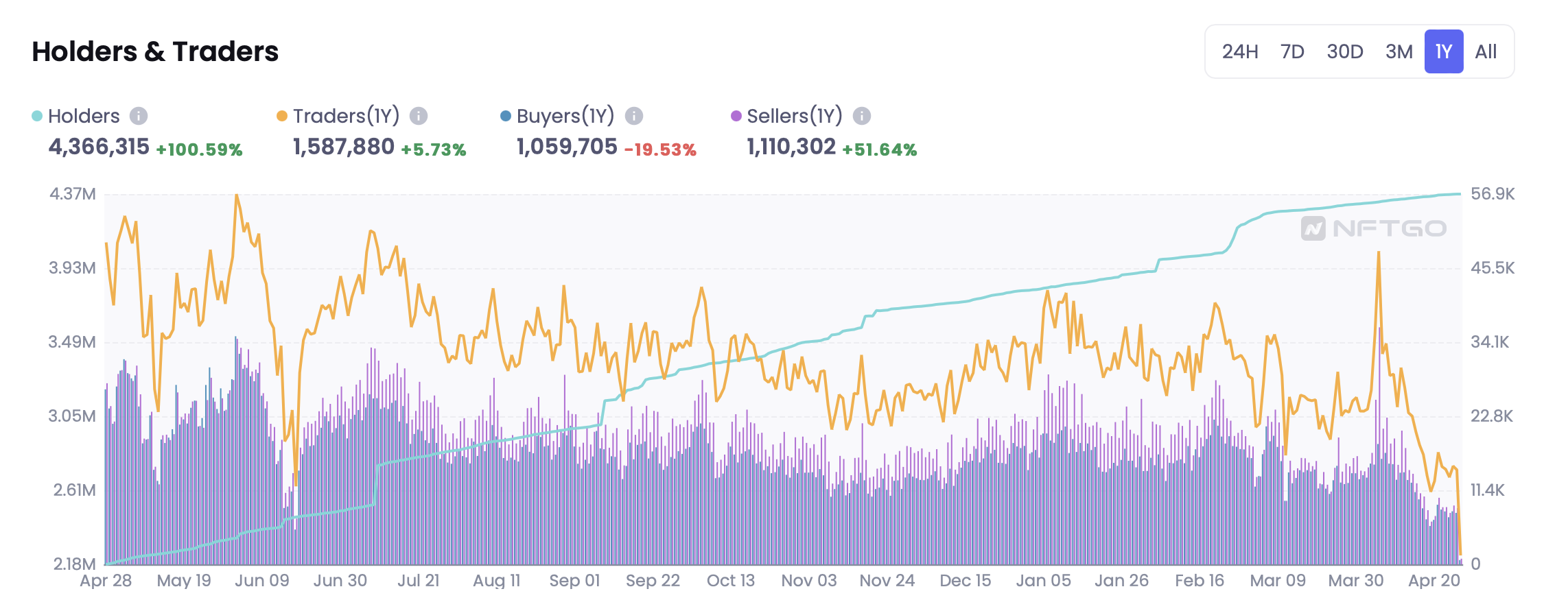Select the active 1Y range tab
This screenshot has width=1544, height=600.
[x=1444, y=51]
